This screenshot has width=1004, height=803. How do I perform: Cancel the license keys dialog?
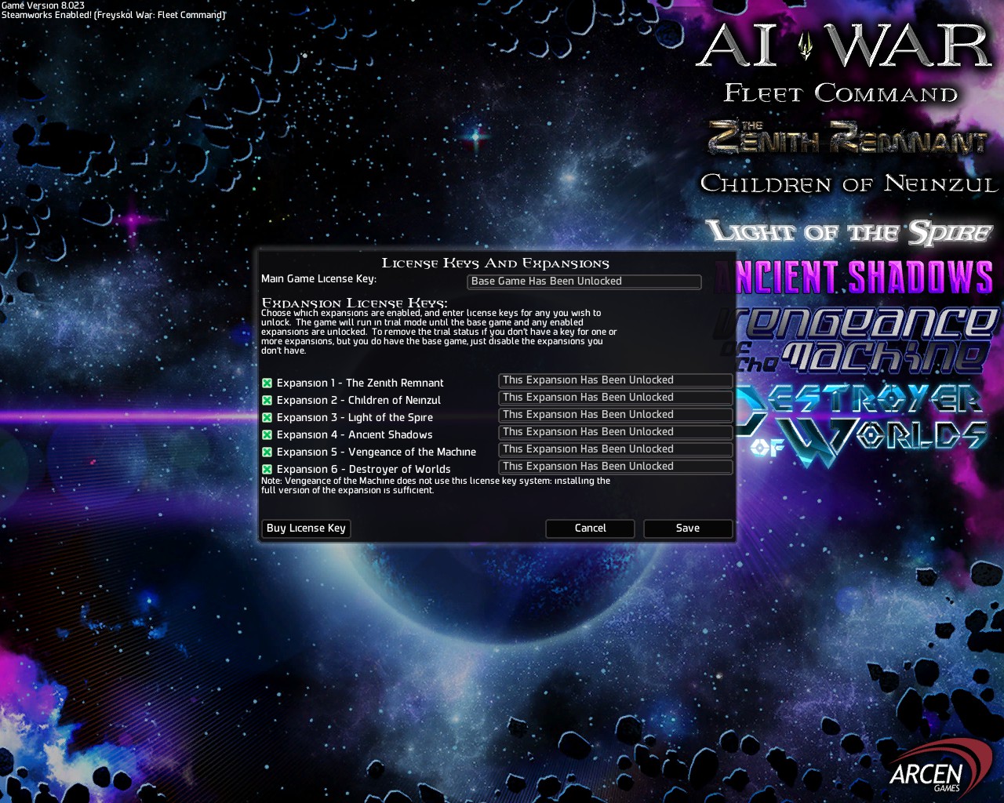[x=590, y=529]
